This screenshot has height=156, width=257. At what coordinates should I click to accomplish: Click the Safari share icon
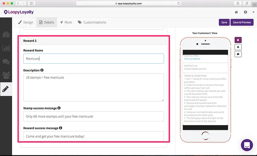(238, 3)
